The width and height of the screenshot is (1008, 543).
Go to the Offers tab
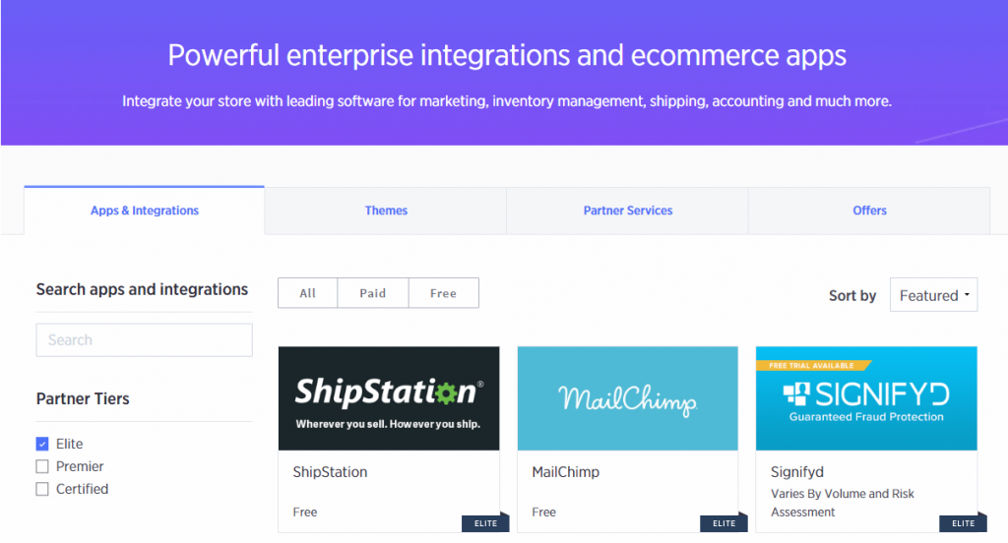point(869,211)
